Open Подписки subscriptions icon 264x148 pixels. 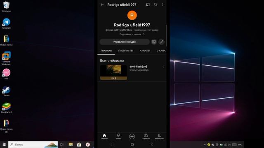(146, 136)
